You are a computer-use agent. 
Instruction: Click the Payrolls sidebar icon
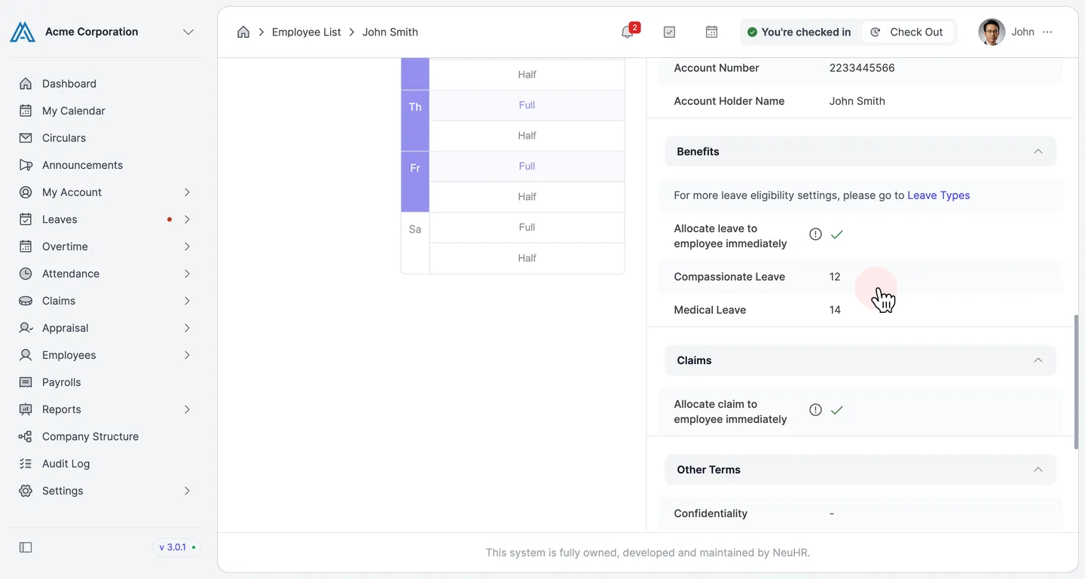(26, 382)
